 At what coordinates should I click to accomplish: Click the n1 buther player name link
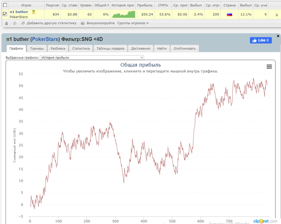[x=19, y=12]
